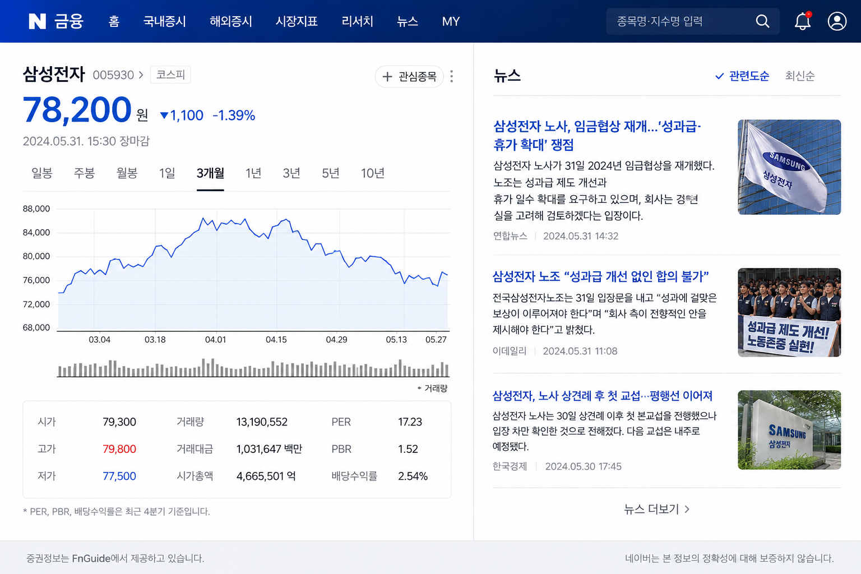861x574 pixels.
Task: Click the current price 78,200
Action: tap(77, 109)
